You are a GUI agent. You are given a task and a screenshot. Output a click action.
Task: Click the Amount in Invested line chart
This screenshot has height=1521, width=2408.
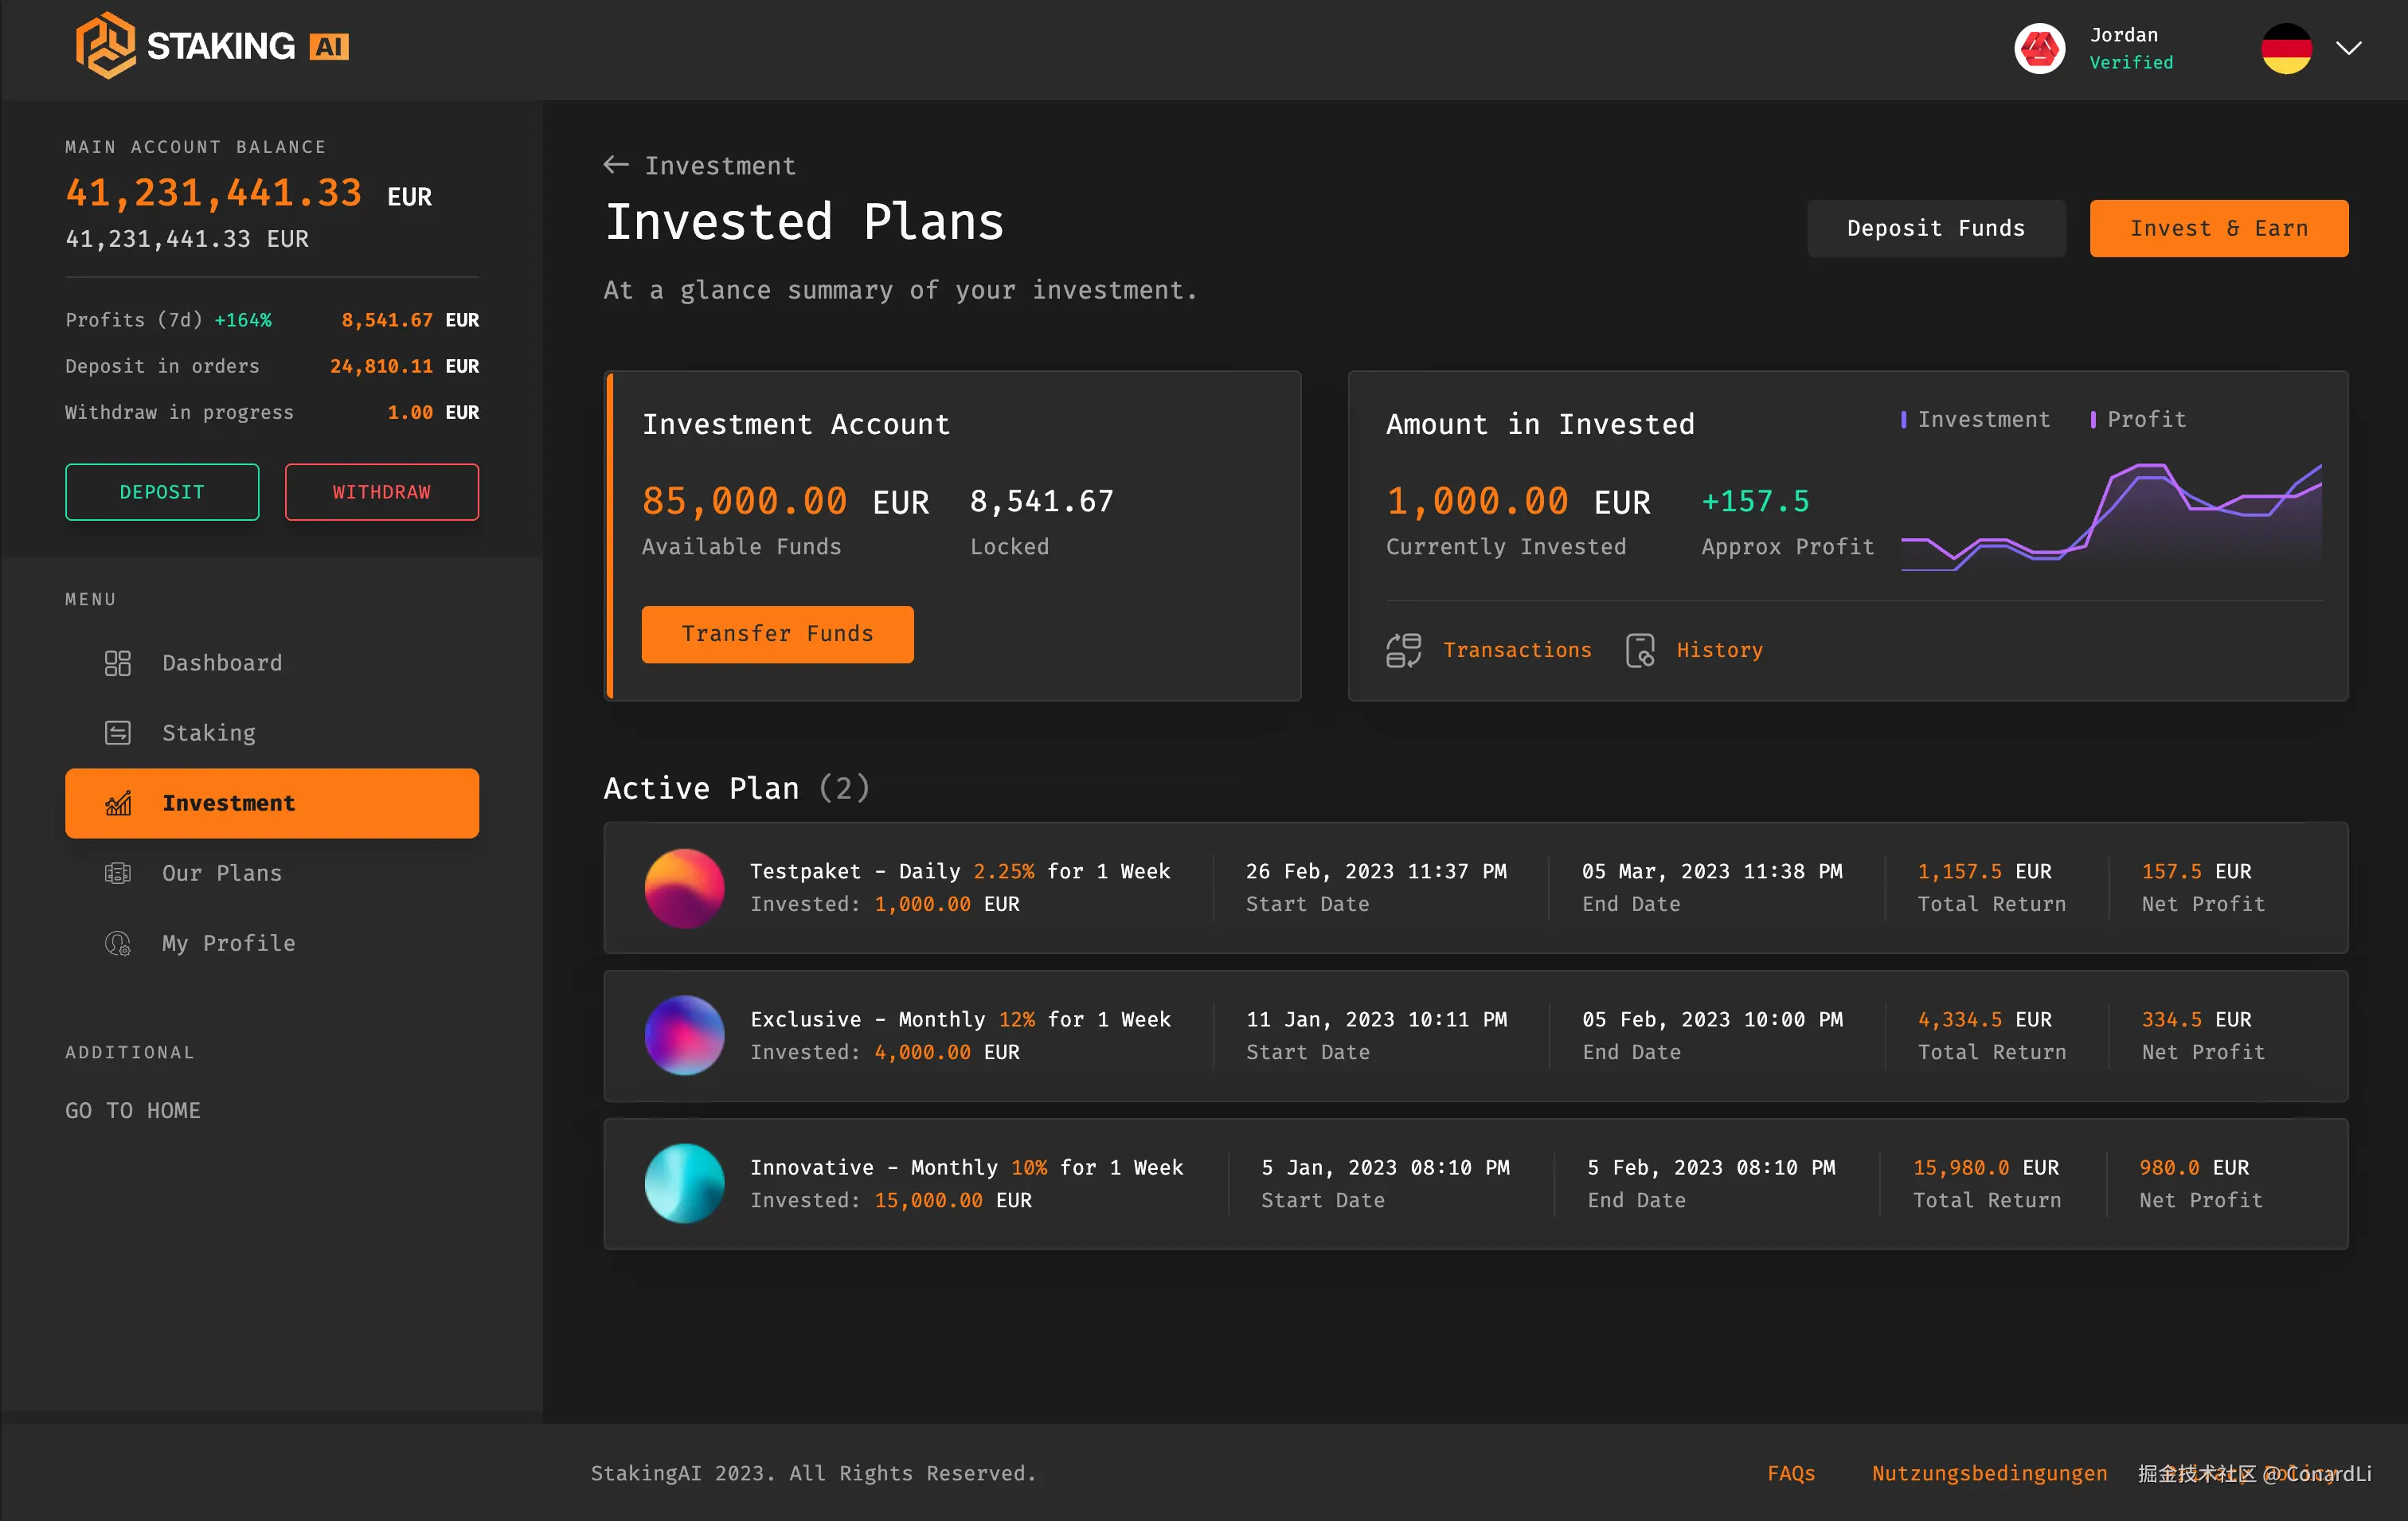2111,517
